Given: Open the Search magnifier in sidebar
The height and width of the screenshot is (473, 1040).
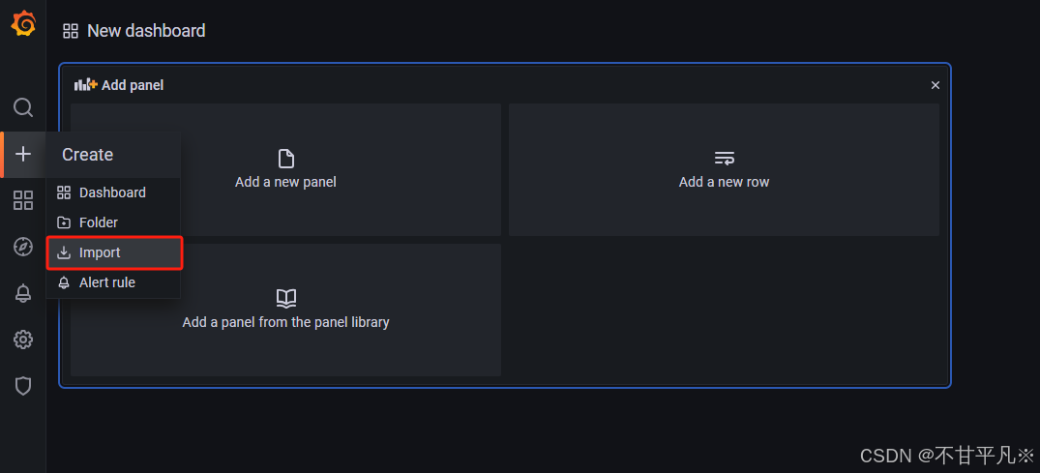Looking at the screenshot, I should pyautogui.click(x=23, y=107).
